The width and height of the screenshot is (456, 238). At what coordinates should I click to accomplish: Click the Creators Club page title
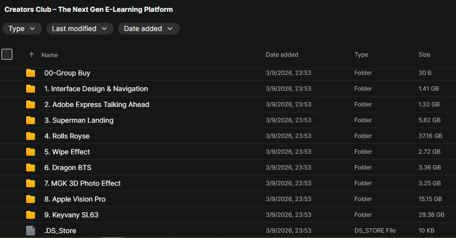point(88,9)
